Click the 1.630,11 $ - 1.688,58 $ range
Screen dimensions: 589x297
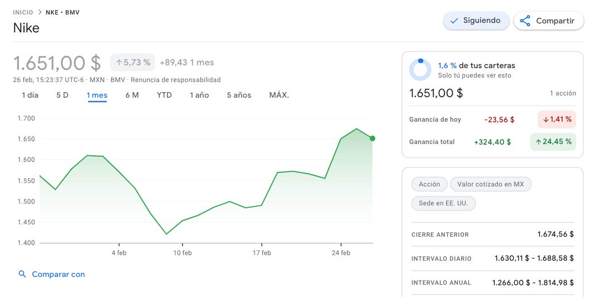[534, 258]
